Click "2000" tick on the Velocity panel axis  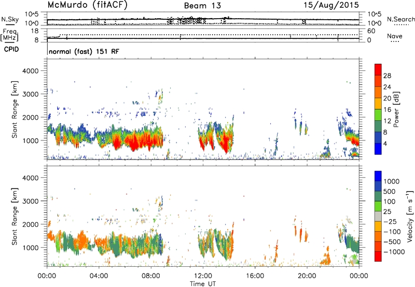point(30,224)
